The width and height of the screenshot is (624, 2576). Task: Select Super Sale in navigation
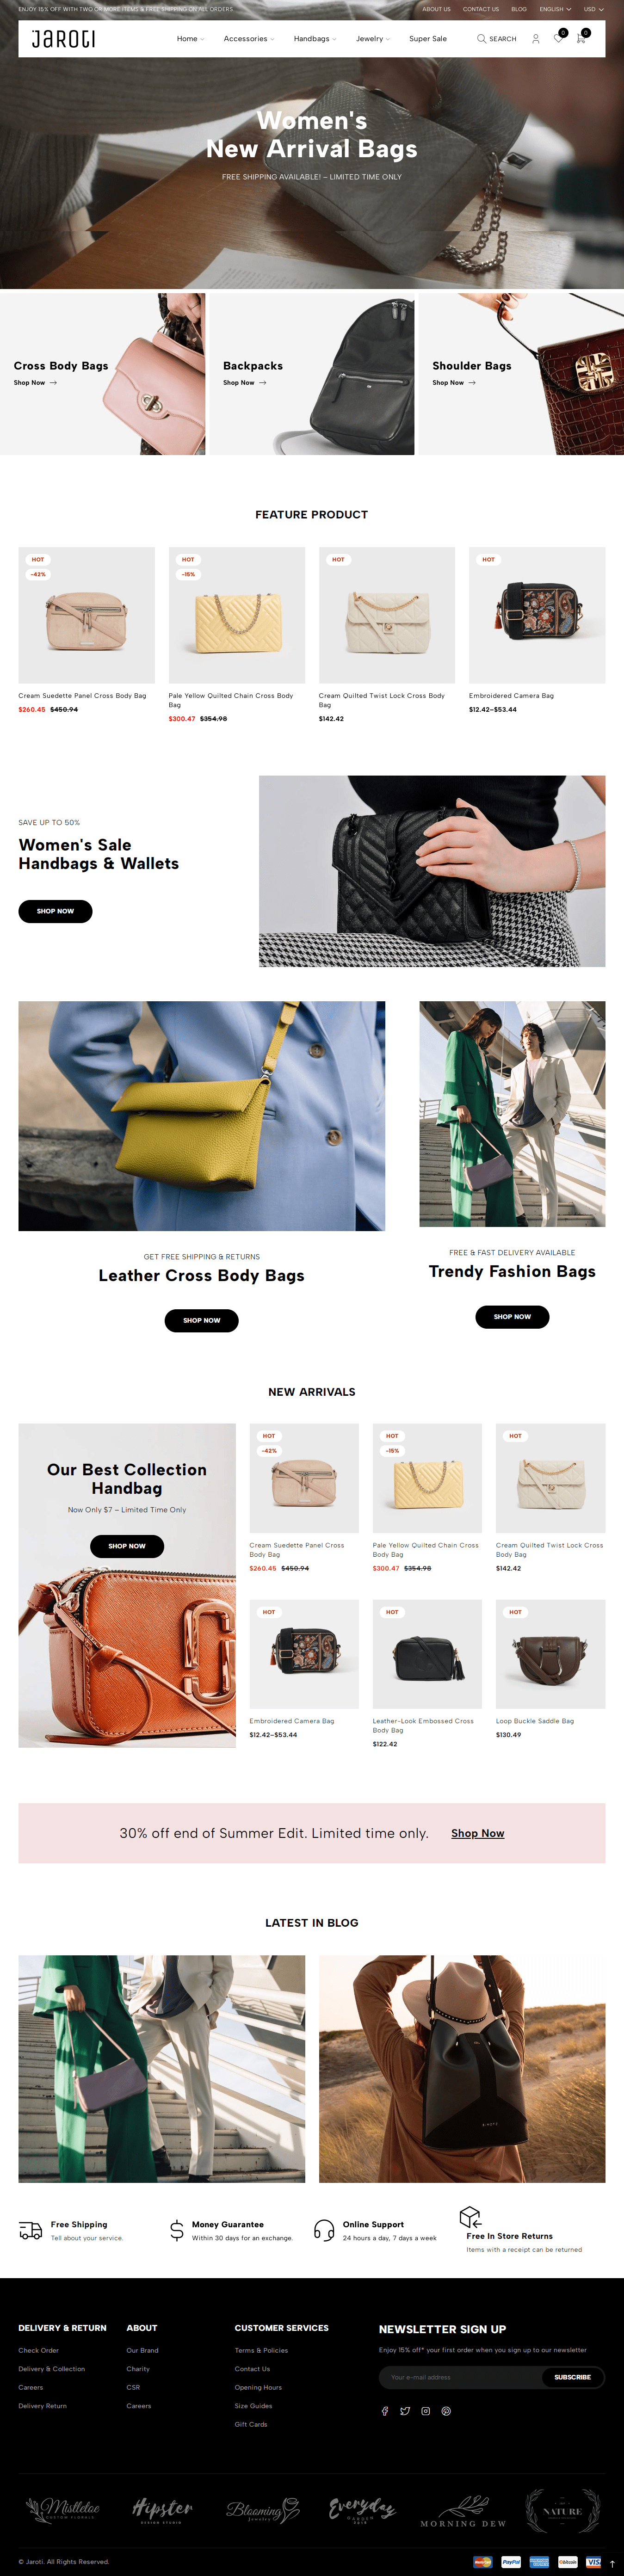coord(428,39)
